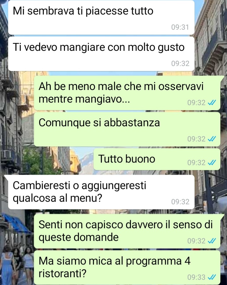
Task: Click the 09:31 timestamp
Action: [x=180, y=27]
